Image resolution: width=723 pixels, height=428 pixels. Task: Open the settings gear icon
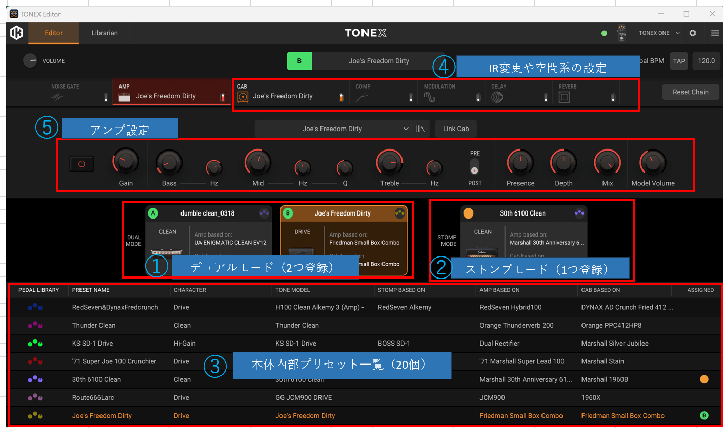tap(693, 33)
